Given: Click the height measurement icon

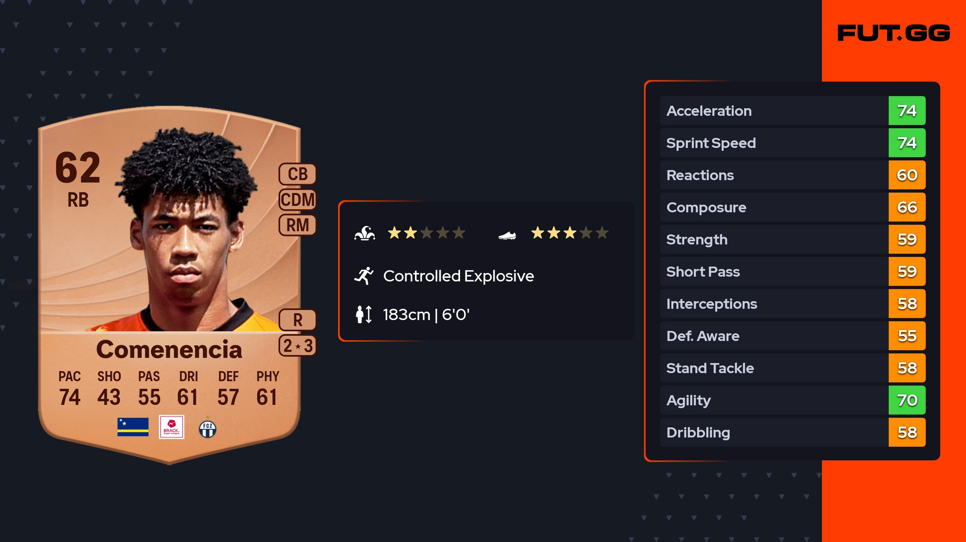Looking at the screenshot, I should (x=364, y=314).
